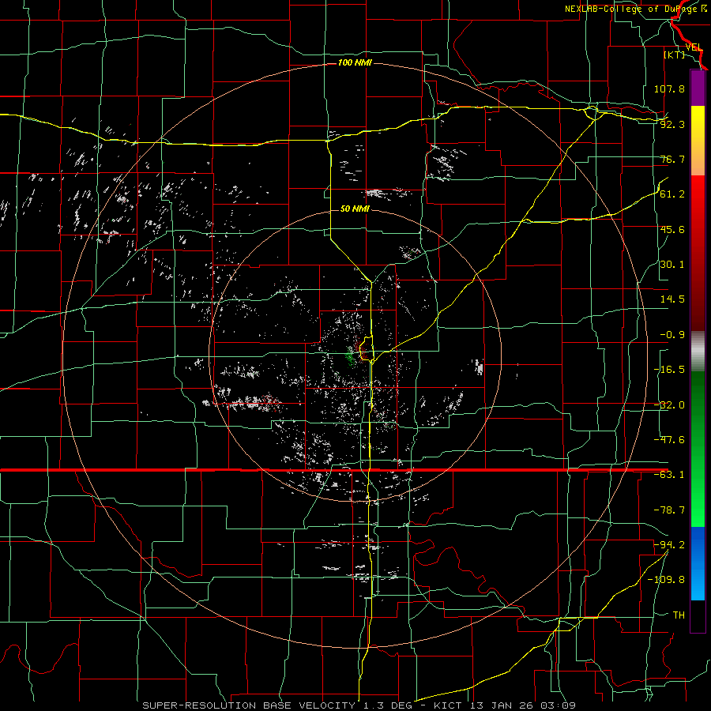Screen dimensions: 711x711
Task: Click the -109.8 velocity scale value
Action: (x=667, y=580)
